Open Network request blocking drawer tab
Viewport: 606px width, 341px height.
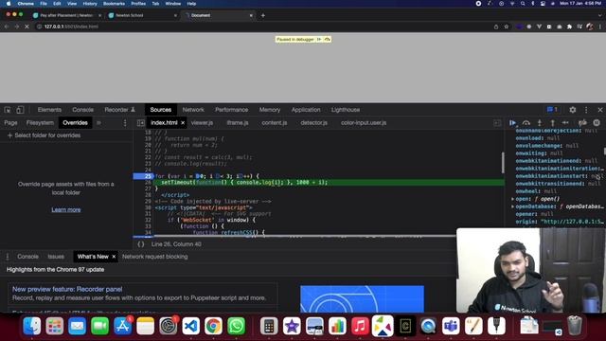coord(155,257)
